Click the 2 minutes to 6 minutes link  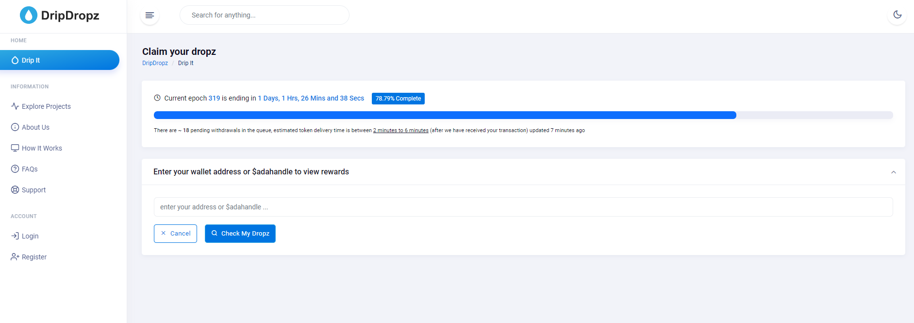(x=401, y=130)
